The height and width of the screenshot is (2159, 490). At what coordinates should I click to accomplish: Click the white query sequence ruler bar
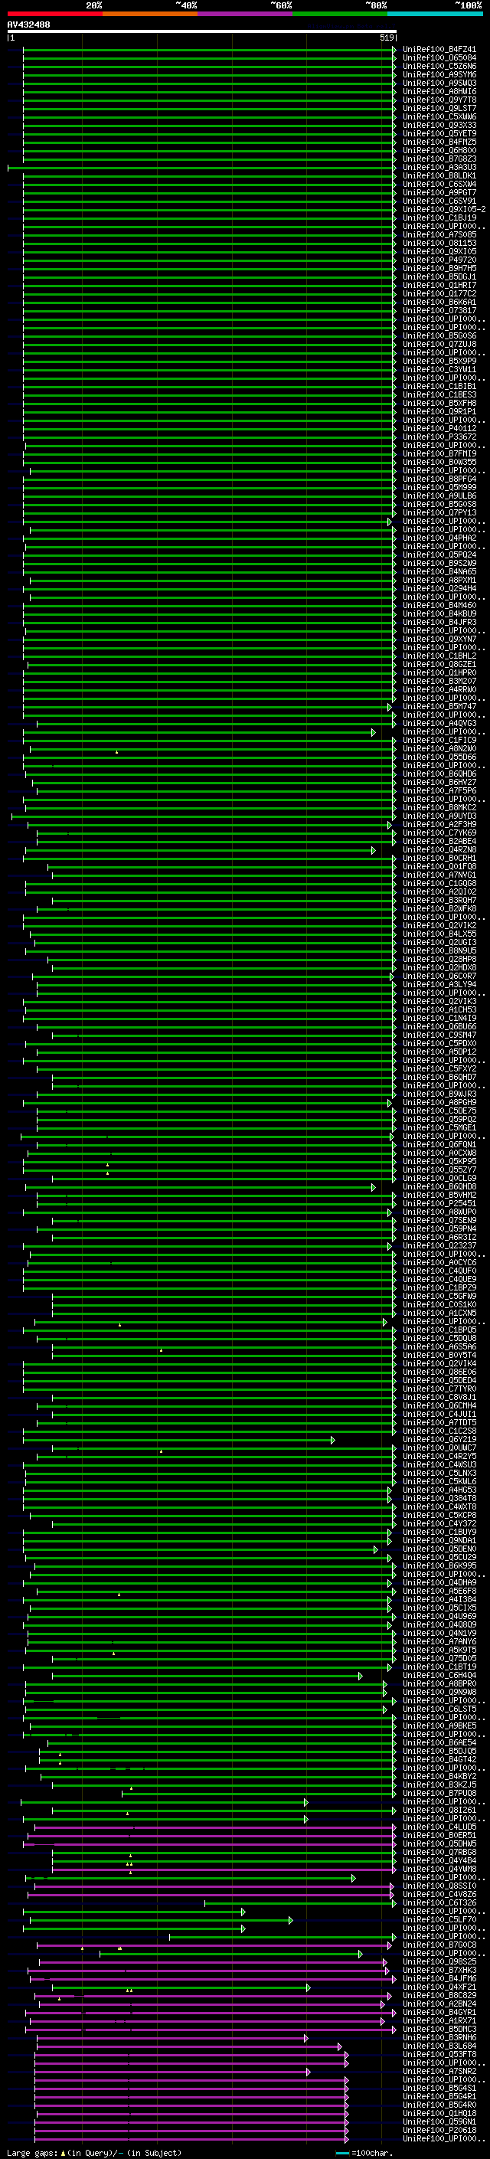(x=202, y=32)
